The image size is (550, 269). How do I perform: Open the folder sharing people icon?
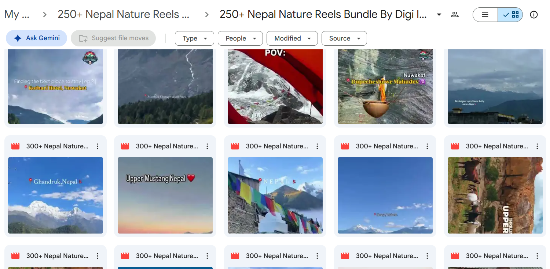(x=455, y=15)
